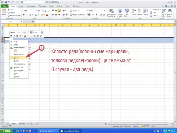Click the Excel Help question mark icon

tap(166, 6)
